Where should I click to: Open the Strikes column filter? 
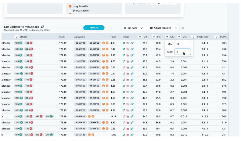click(x=16, y=37)
